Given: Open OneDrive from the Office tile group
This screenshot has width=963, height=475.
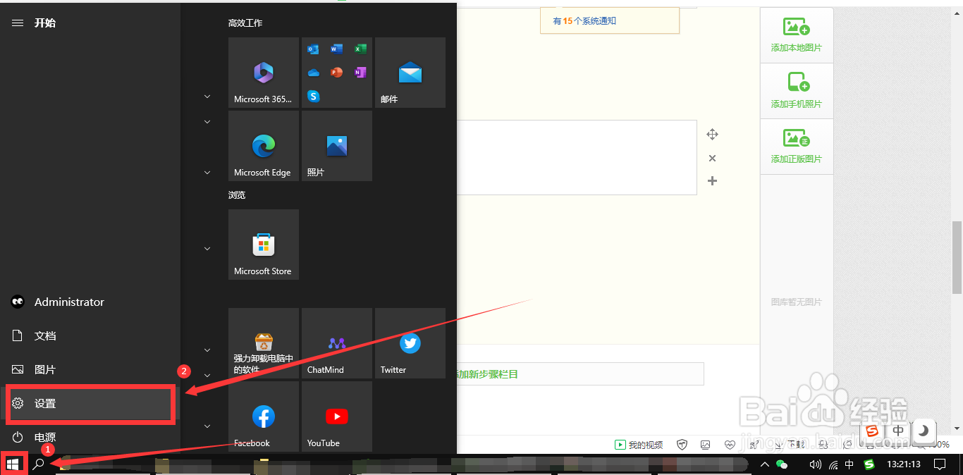Looking at the screenshot, I should pos(313,72).
